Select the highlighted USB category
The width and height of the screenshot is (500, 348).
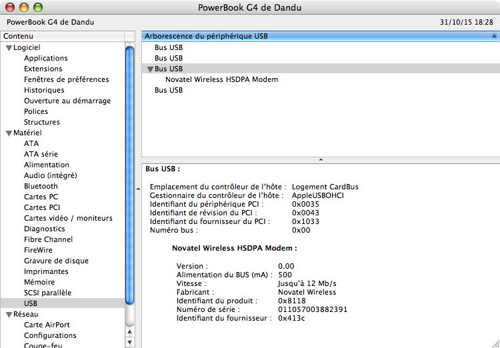point(63,303)
